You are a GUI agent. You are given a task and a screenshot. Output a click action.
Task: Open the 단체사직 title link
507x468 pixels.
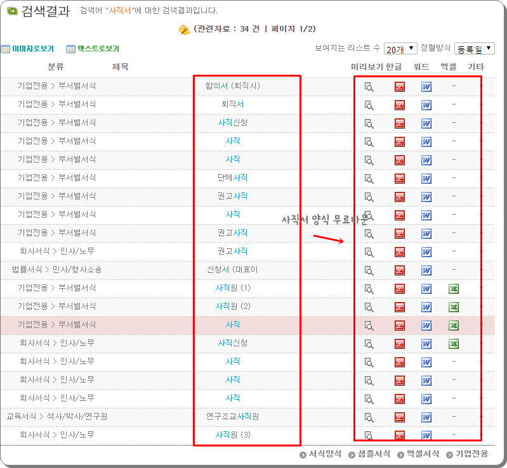233,177
